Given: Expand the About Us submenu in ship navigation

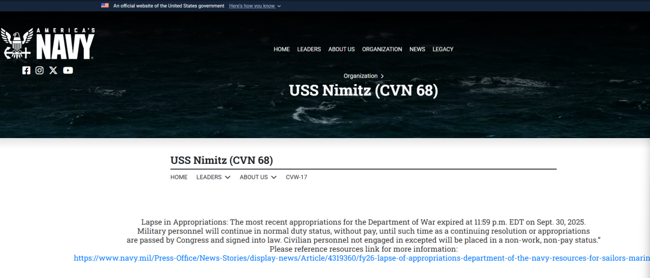Looking at the screenshot, I should pos(258,177).
